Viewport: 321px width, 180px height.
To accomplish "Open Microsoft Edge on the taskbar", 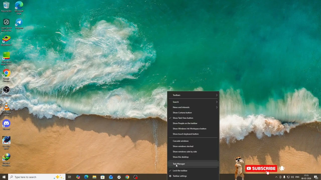I will [86, 177].
